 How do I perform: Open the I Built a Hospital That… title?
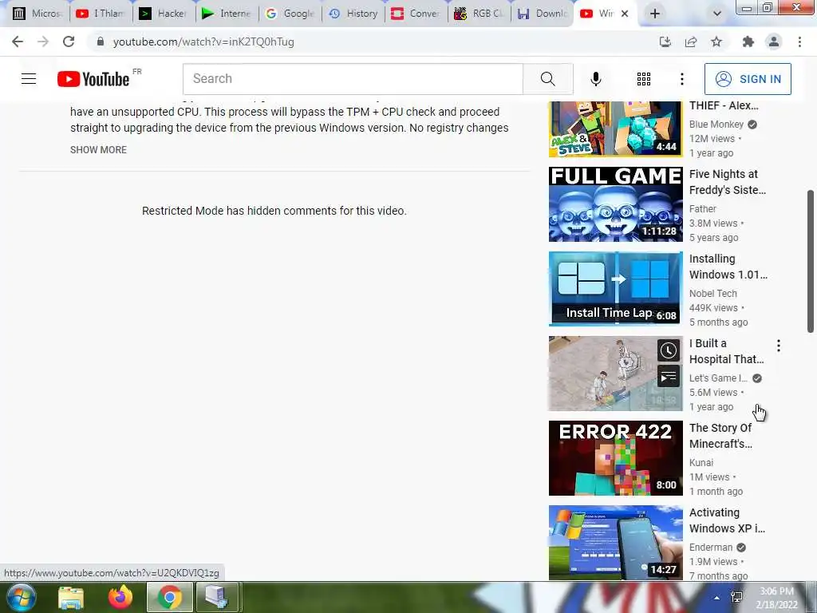click(726, 351)
